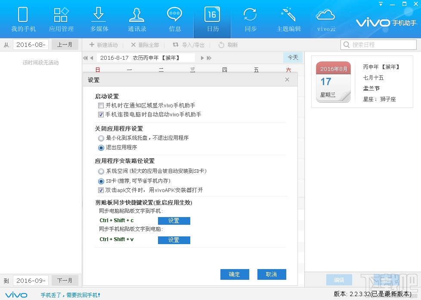
Task: Click the 搜索日程 search field
Action: pos(378,45)
